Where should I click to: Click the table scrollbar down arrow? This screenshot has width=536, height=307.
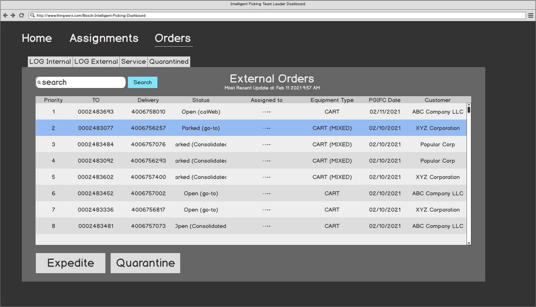[469, 243]
